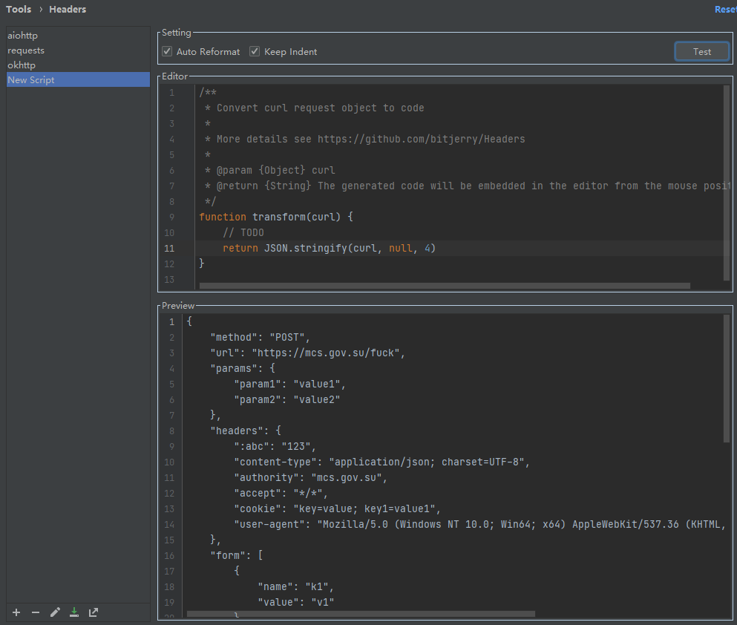Screen dimensions: 737x625
Task: Open the Tools breadcrumb menu
Action: click(x=18, y=9)
